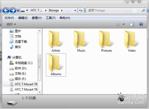Open the 查看(V) menu
Screen dimensions: 149x109
click(37, 18)
